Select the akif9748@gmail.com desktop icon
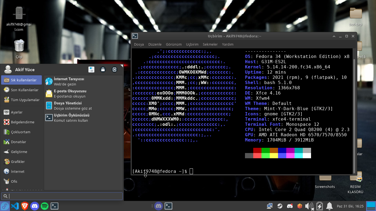This screenshot has height=211, width=376. point(19,19)
